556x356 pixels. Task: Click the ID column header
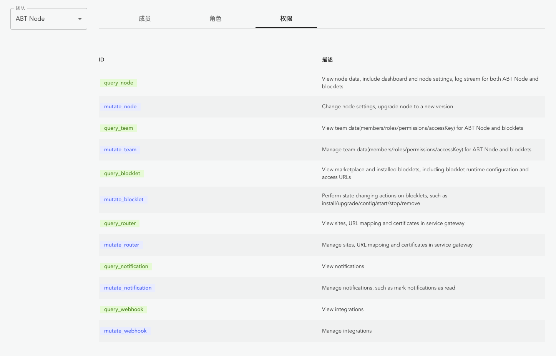point(101,60)
